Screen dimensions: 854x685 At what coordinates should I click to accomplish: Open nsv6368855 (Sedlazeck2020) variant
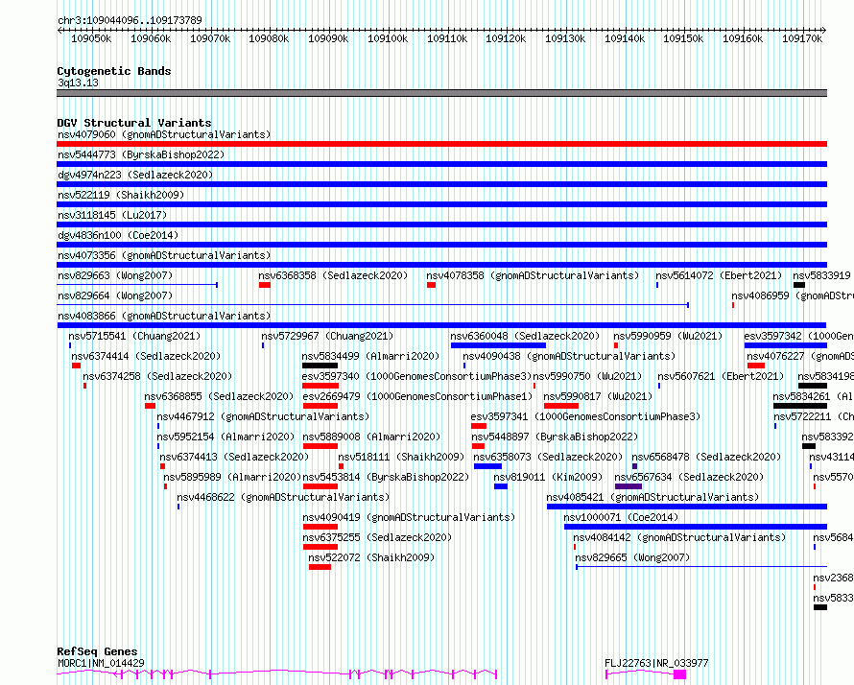click(219, 396)
